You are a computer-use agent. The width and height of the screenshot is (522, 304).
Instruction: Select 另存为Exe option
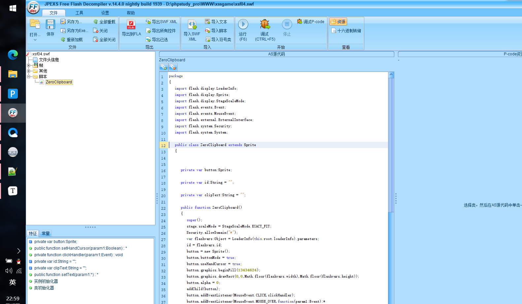point(75,31)
